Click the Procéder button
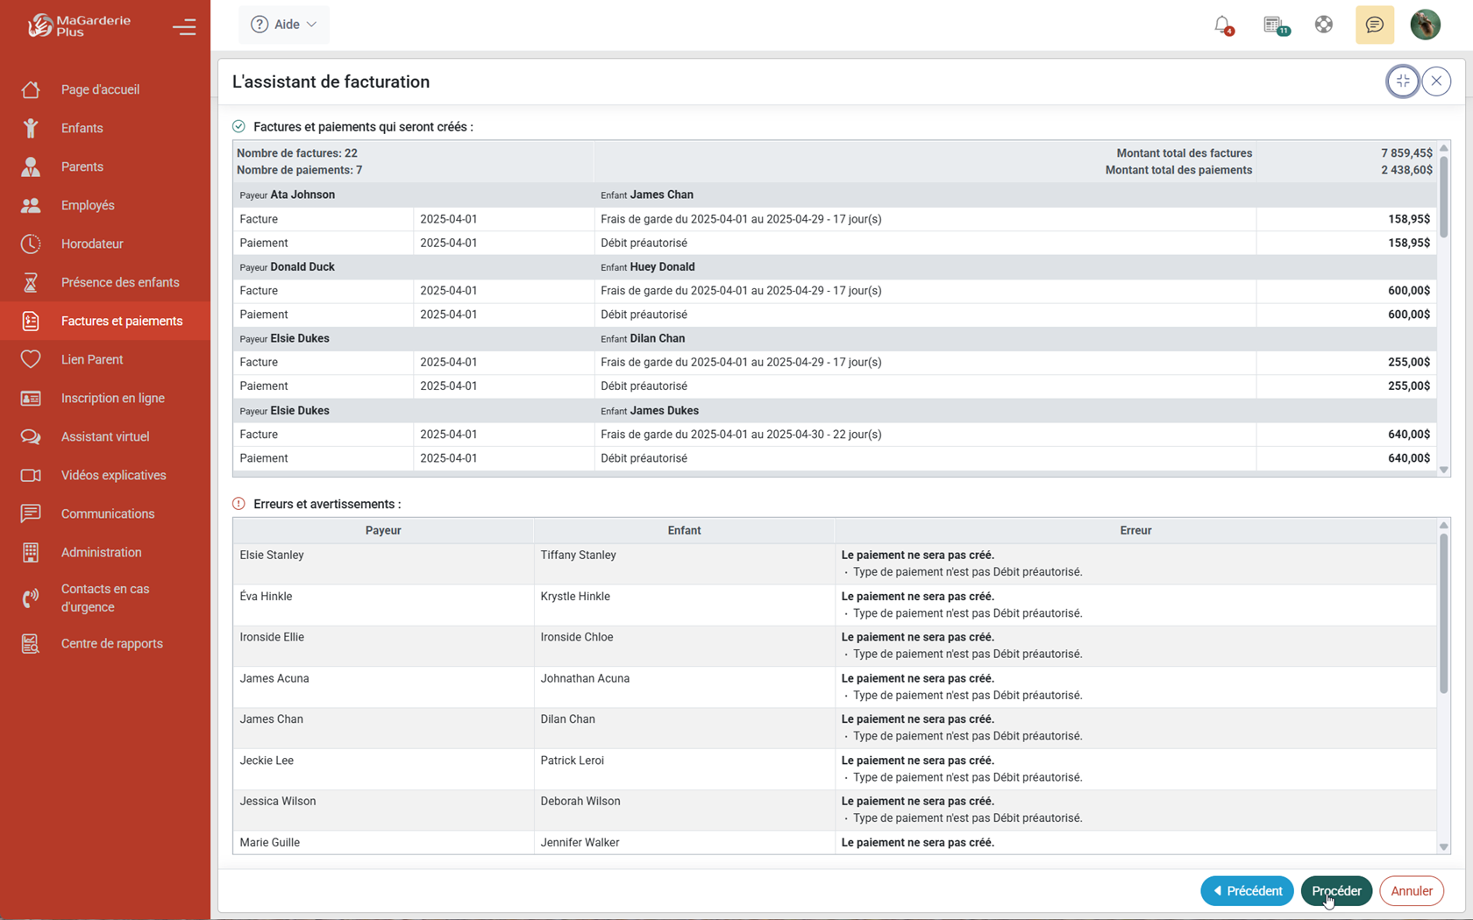Viewport: 1473px width, 920px height. [x=1335, y=891]
